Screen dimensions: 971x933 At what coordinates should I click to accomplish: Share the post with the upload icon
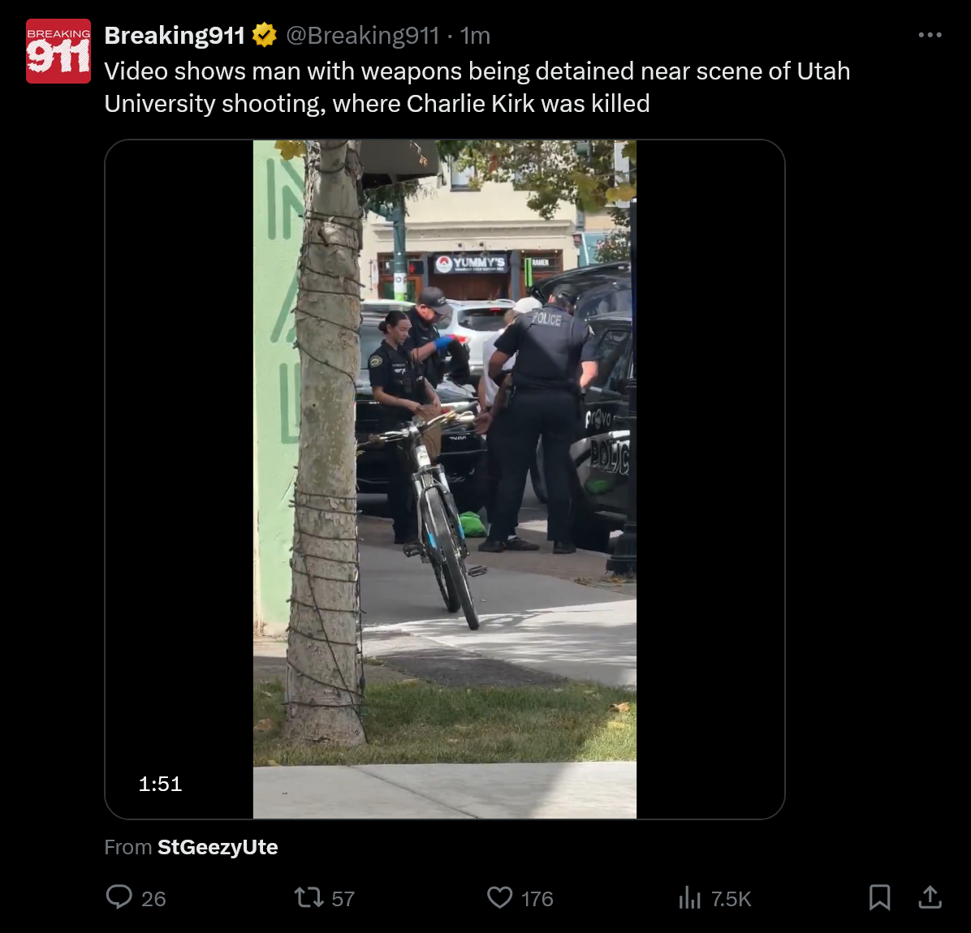tap(930, 897)
